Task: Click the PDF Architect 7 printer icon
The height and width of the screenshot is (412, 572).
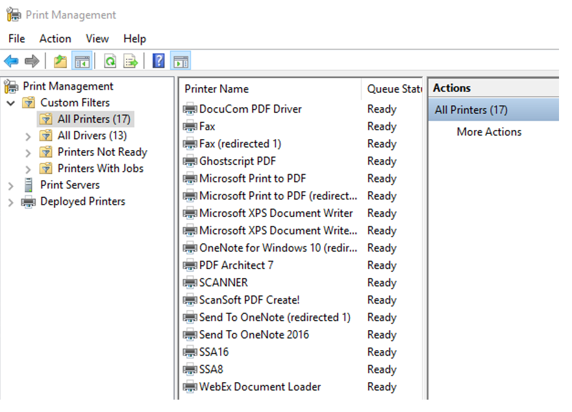Action: (x=190, y=265)
